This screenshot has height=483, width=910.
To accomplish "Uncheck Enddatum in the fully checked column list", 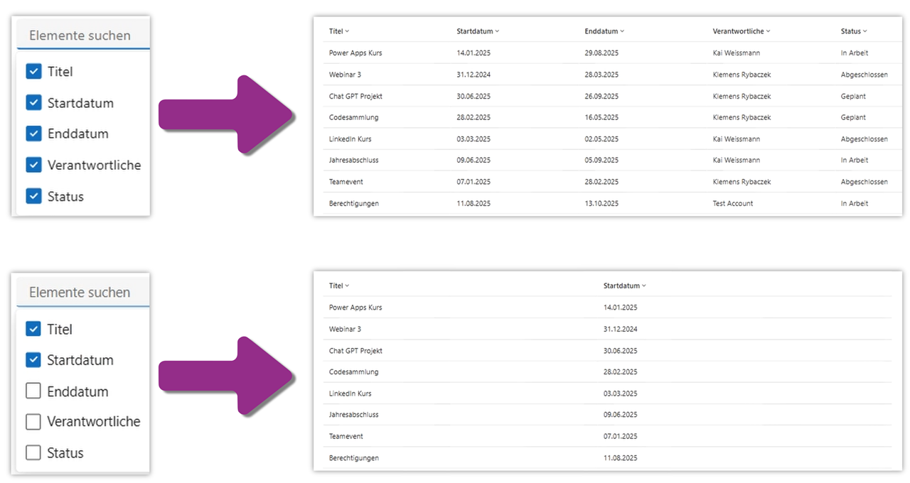I will pos(33,134).
